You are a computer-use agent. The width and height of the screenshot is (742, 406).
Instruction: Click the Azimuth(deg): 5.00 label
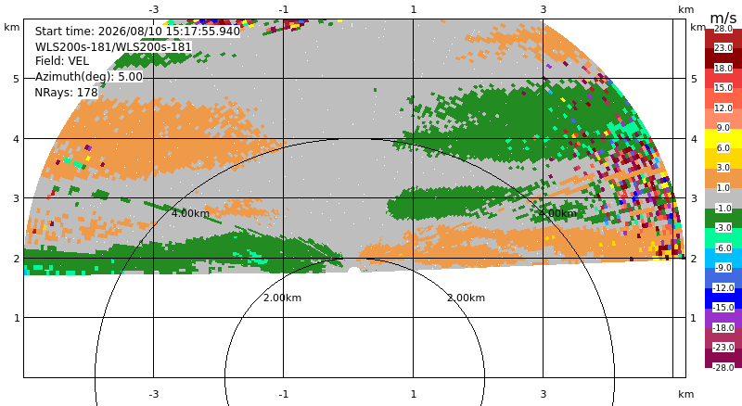tap(88, 77)
